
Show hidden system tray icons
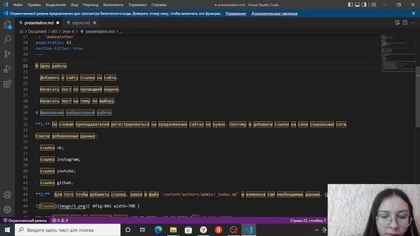pos(317,230)
